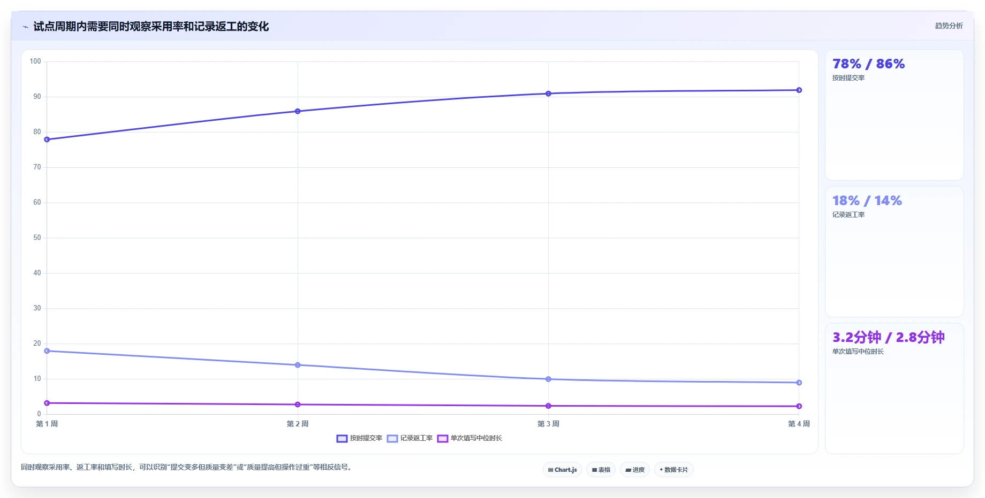Click the 记录返工率 card caption
The width and height of the screenshot is (985, 498).
[x=848, y=215]
